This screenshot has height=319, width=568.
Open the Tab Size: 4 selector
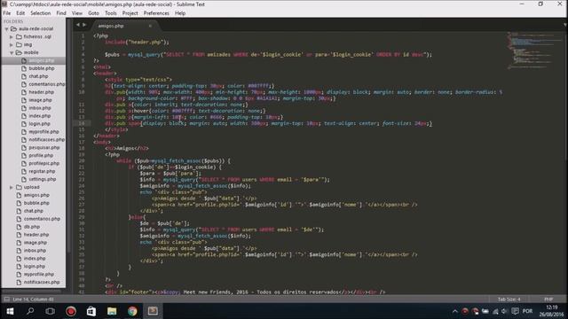coord(509,300)
